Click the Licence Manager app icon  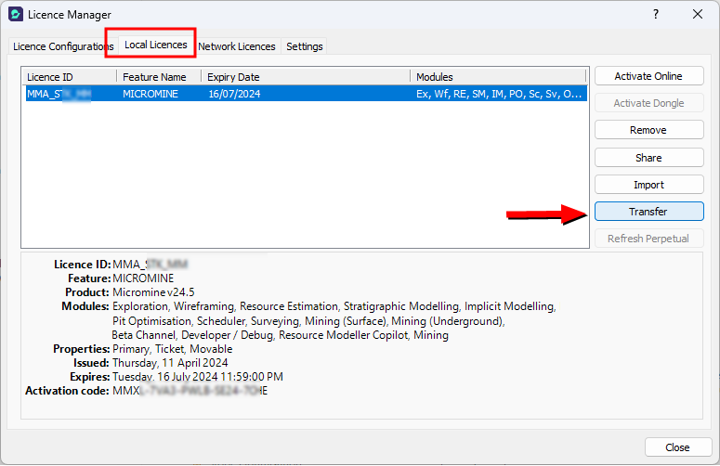tap(16, 14)
